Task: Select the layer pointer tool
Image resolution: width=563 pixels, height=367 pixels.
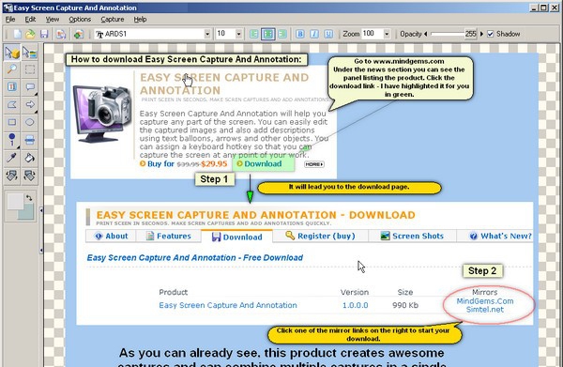Action: tap(29, 53)
